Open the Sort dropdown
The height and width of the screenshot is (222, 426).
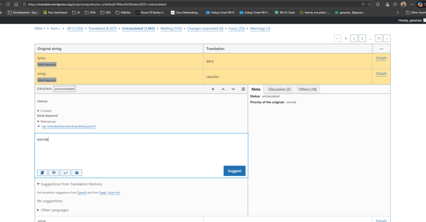[x=55, y=29]
